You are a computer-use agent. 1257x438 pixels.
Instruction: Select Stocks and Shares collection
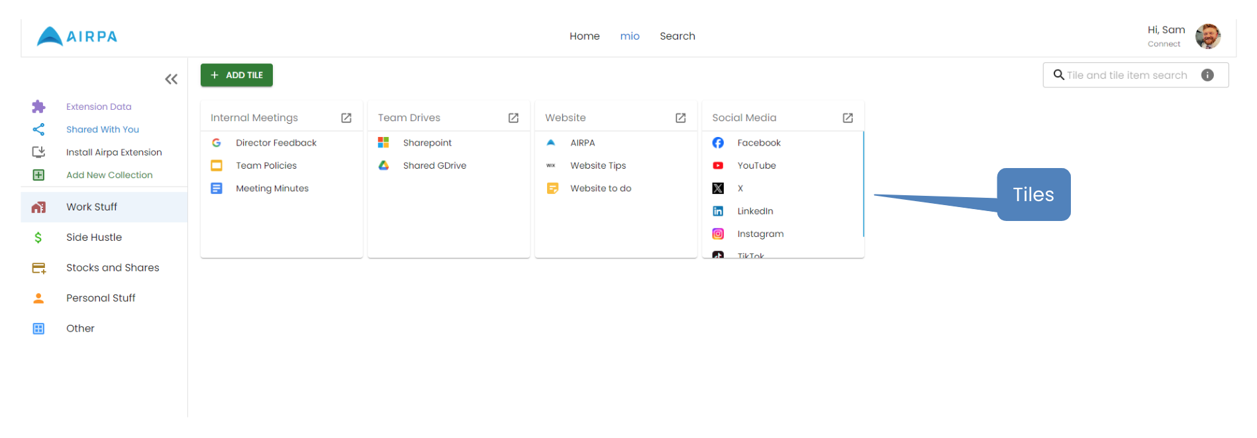coord(113,268)
